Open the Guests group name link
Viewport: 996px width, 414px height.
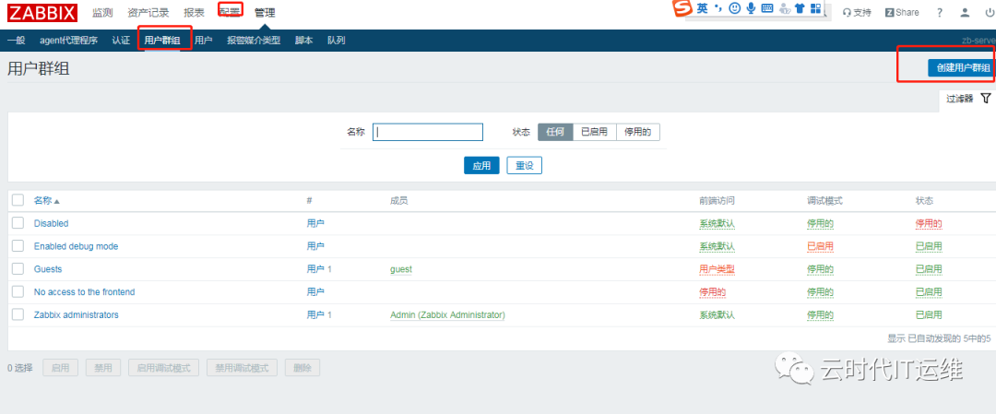(x=48, y=269)
